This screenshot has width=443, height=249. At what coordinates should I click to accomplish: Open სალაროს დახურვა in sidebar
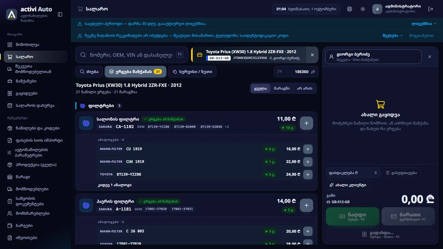click(x=35, y=105)
